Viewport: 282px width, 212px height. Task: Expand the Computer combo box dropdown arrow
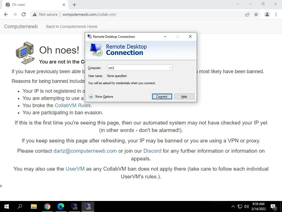170,68
